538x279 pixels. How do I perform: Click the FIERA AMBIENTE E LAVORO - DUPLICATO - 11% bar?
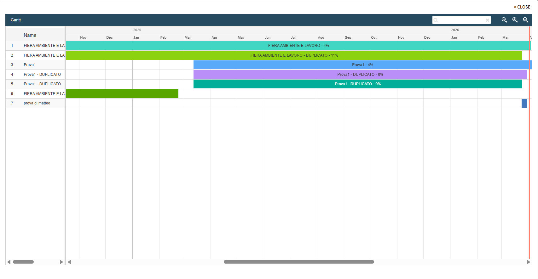click(294, 55)
